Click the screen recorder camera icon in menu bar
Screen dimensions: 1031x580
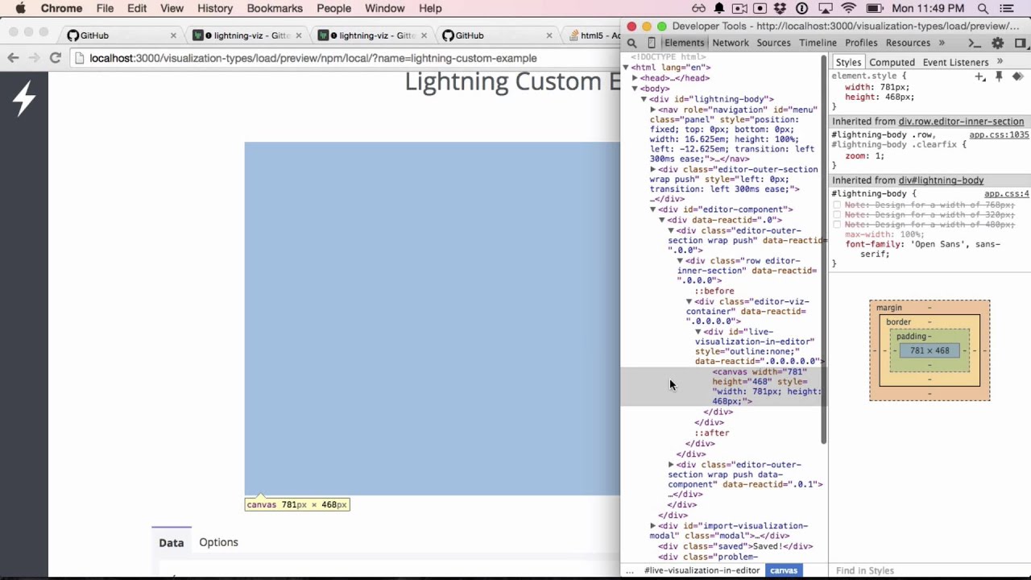739,8
